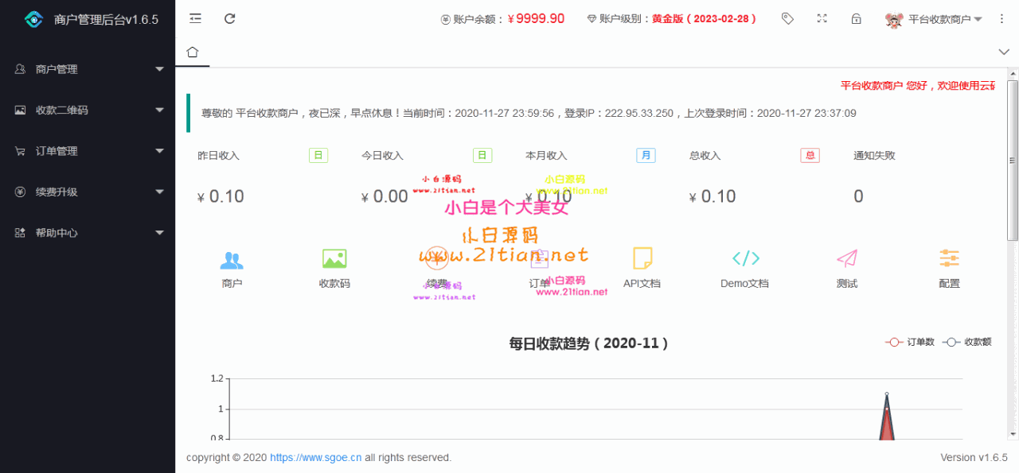Toggle the 订单数 series in chart legend
This screenshot has width=1019, height=473.
tap(910, 342)
